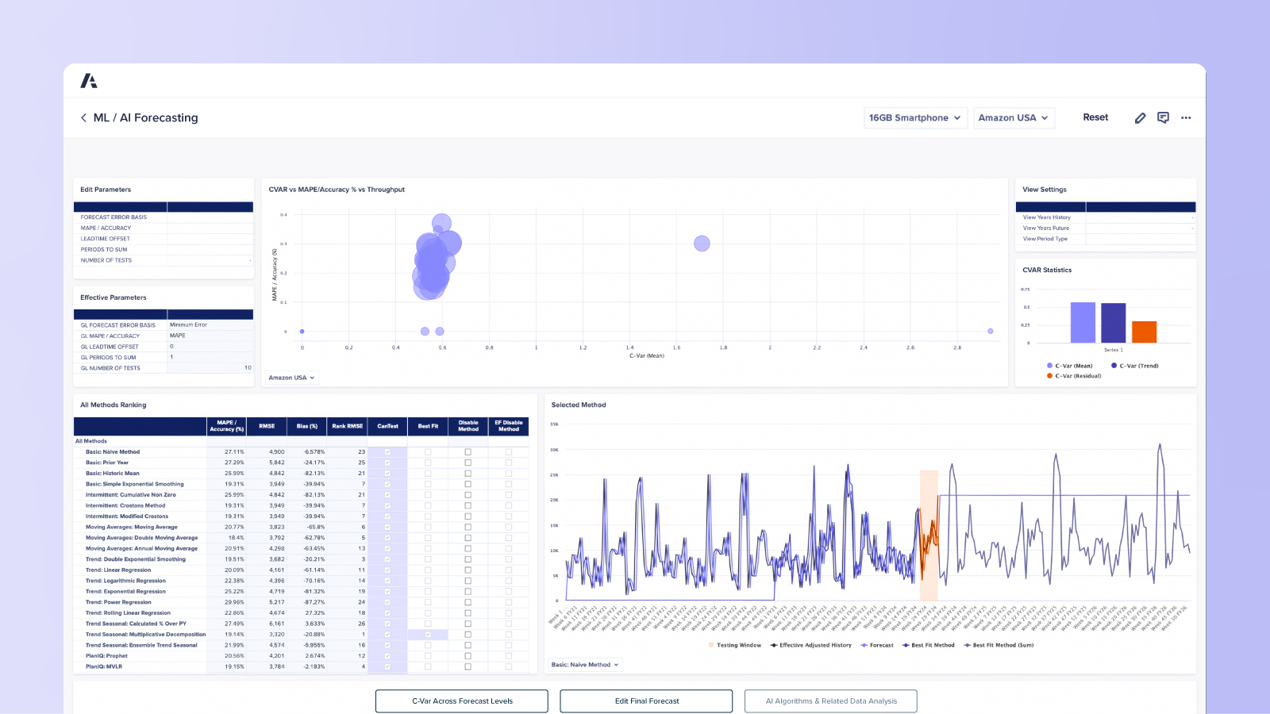Uncheck CanTest for Basic: Naive Method
1270x714 pixels.
click(387, 451)
